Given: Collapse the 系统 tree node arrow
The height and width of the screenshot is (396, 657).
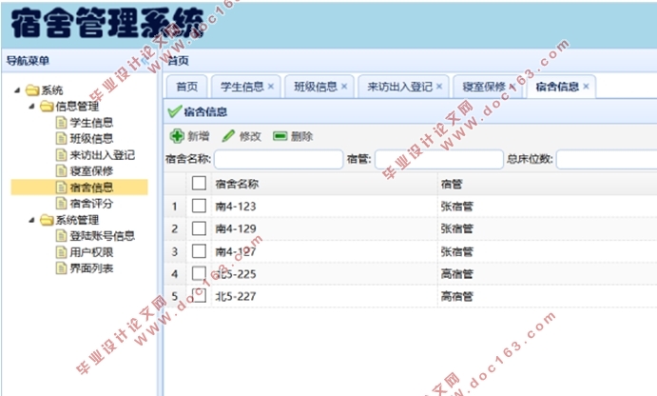Looking at the screenshot, I should pyautogui.click(x=17, y=90).
